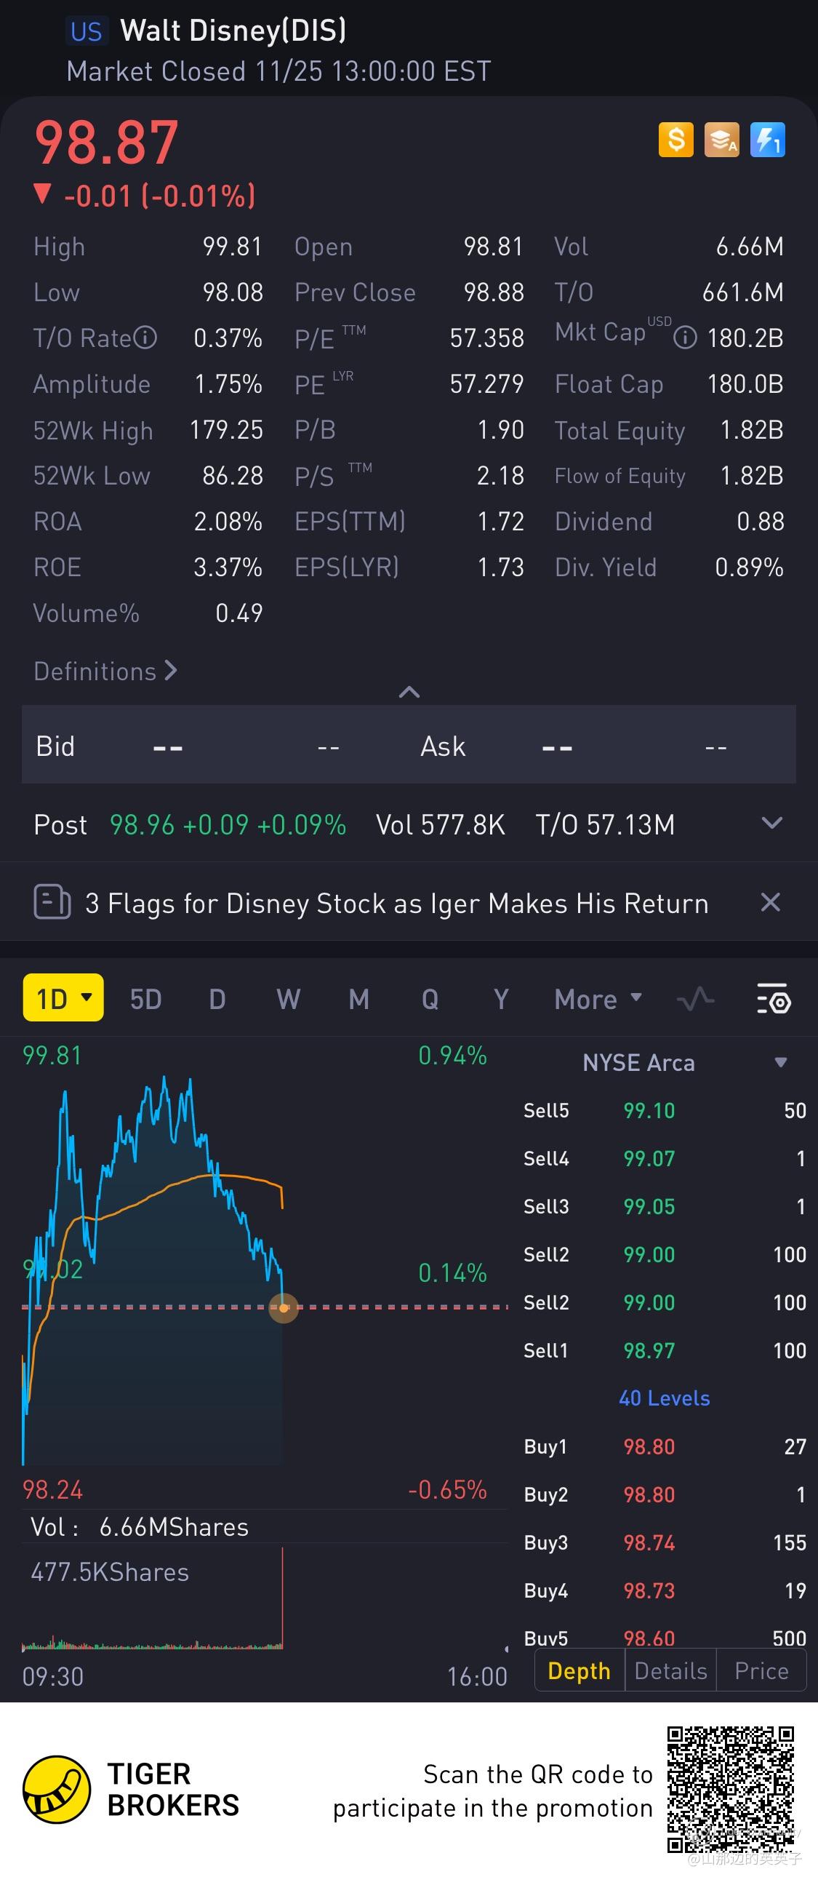Viewport: 818px width, 1877px height.
Task: Tap the Mkt Cap info icon
Action: point(685,338)
